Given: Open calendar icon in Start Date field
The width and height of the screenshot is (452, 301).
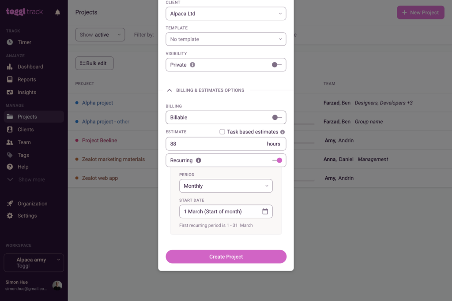Looking at the screenshot, I should pyautogui.click(x=265, y=212).
